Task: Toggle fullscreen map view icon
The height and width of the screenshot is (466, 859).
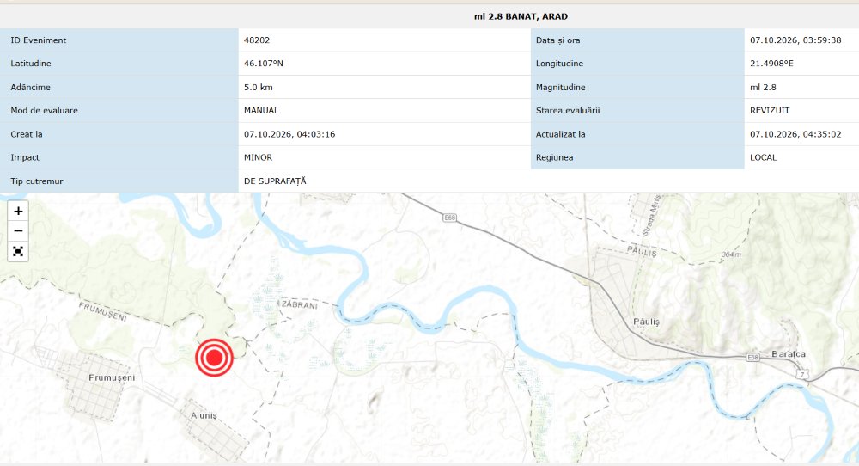Action: point(18,252)
